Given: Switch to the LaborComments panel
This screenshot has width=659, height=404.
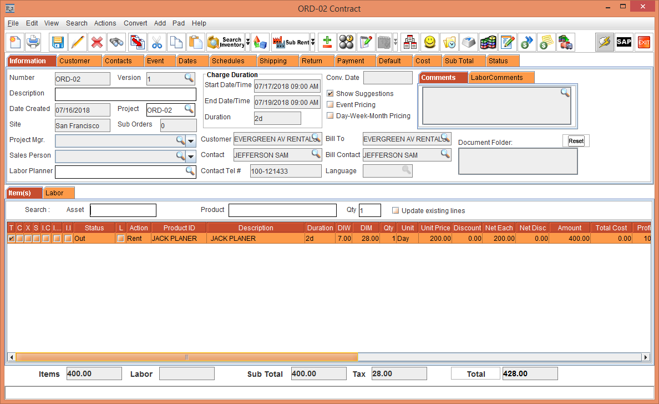Looking at the screenshot, I should pyautogui.click(x=500, y=77).
